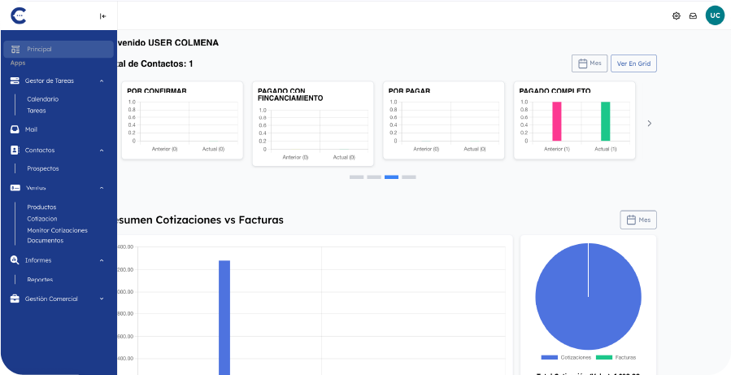Click the Bienvenido USER COLMENA greeting

point(168,42)
